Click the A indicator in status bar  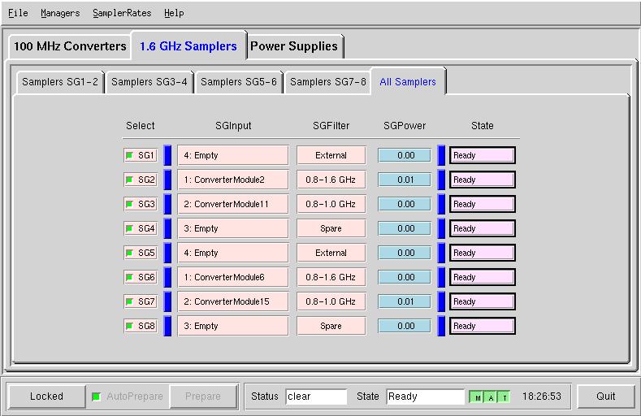(491, 397)
